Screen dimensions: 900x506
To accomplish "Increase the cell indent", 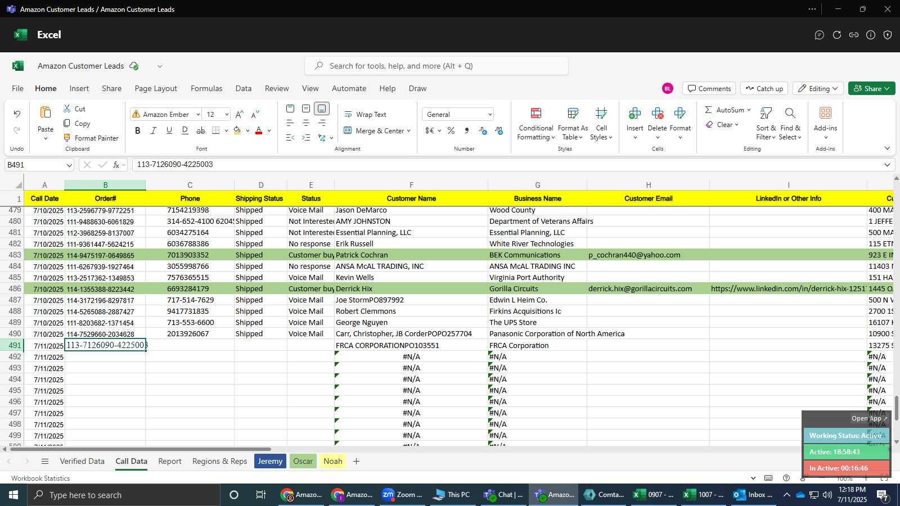I will tap(306, 138).
